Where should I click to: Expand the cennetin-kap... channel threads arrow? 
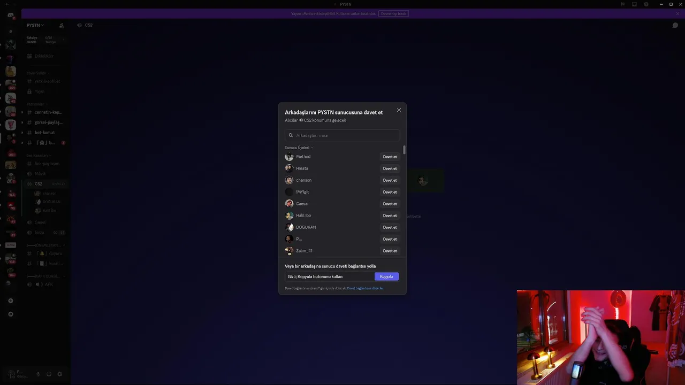(x=22, y=112)
